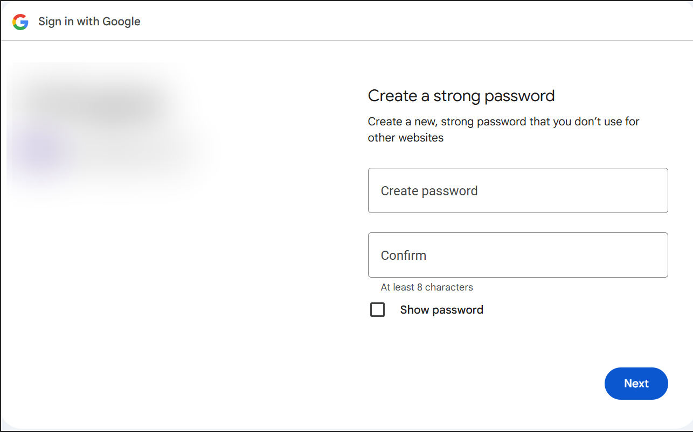Click the "Confirm" placeholder text

point(403,256)
